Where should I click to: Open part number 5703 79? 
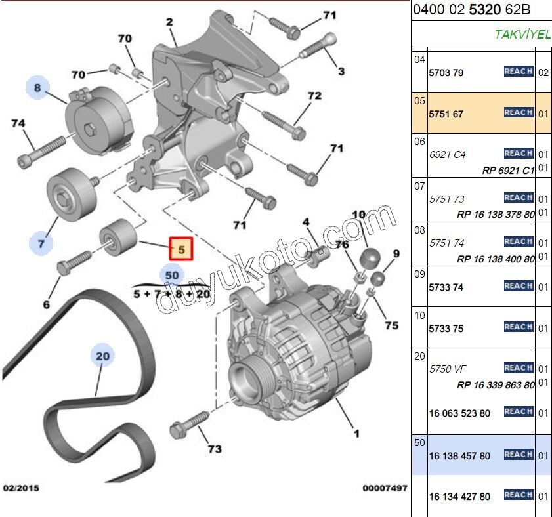446,73
